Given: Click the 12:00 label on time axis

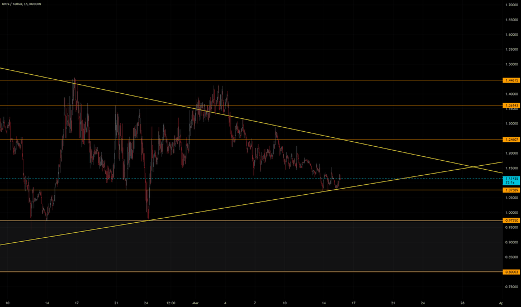Looking at the screenshot, I should (171, 303).
